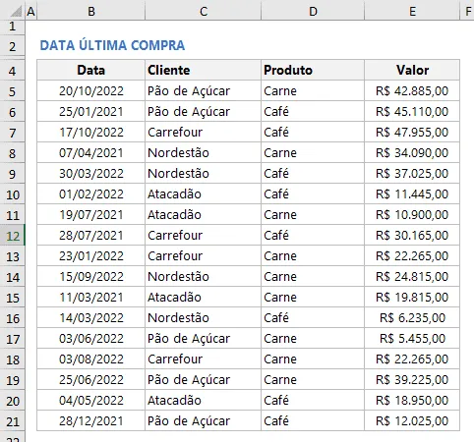
Task: Select row 12 header
Action: coord(12,236)
